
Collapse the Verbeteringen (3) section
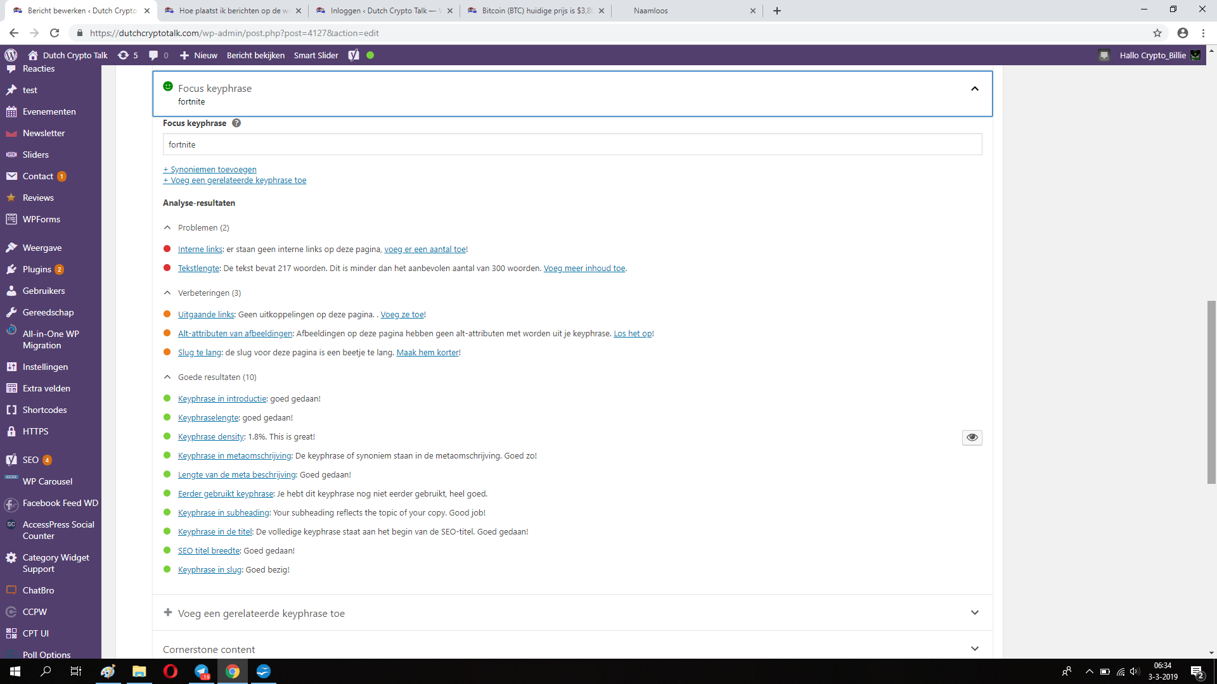(x=167, y=293)
